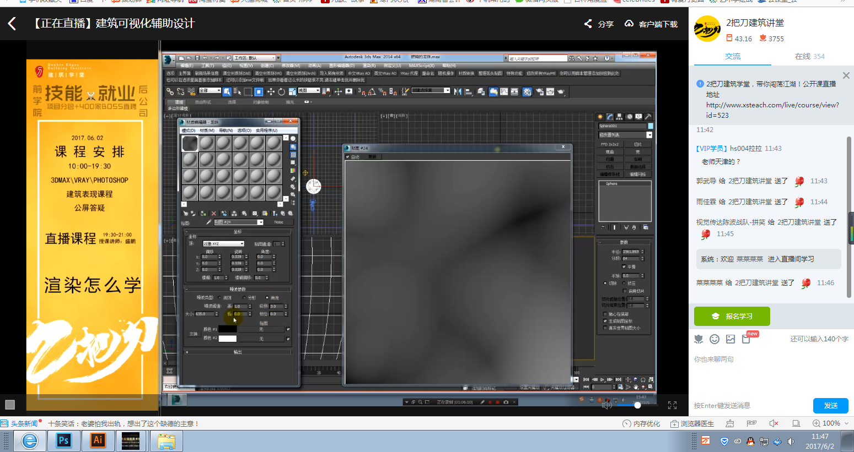Adjust the video volume slider

click(637, 405)
